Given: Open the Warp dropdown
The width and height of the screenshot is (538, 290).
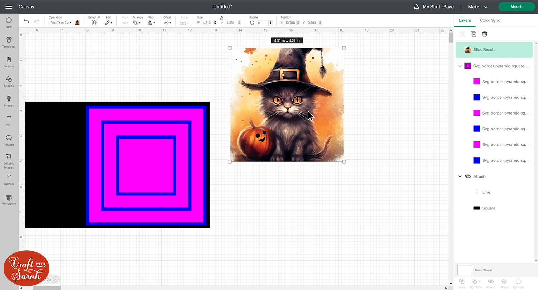Looking at the screenshot, I should point(184,23).
